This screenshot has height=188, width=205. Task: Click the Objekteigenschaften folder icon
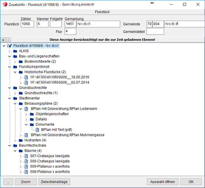click(x=32, y=114)
